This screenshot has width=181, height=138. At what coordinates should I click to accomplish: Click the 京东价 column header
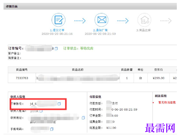(159, 70)
